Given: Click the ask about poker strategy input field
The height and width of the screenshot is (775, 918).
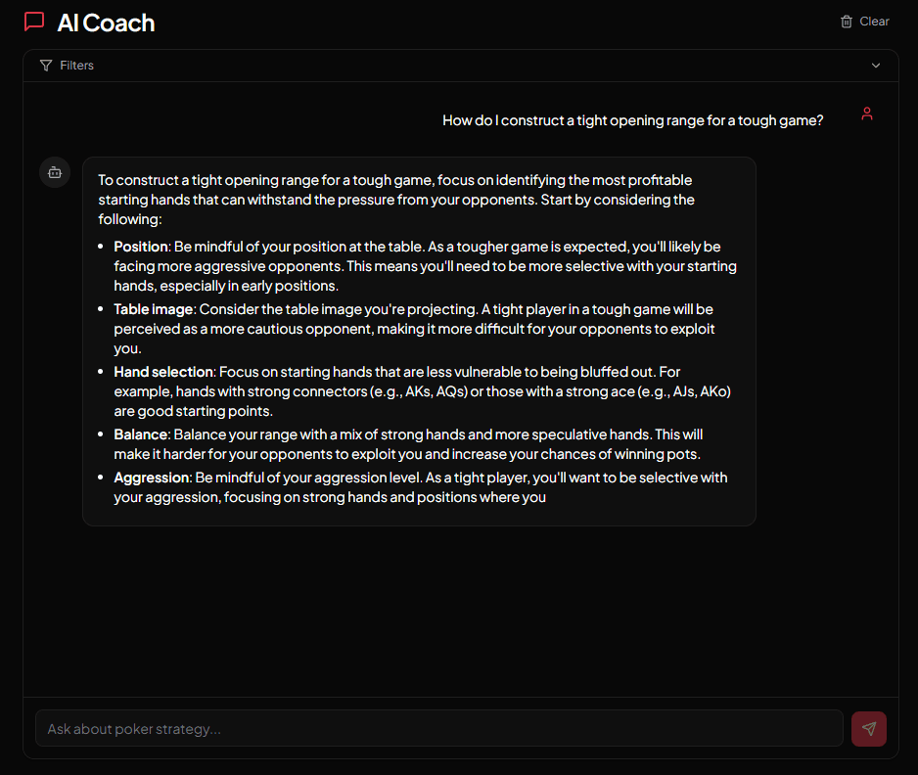Looking at the screenshot, I should [x=437, y=728].
